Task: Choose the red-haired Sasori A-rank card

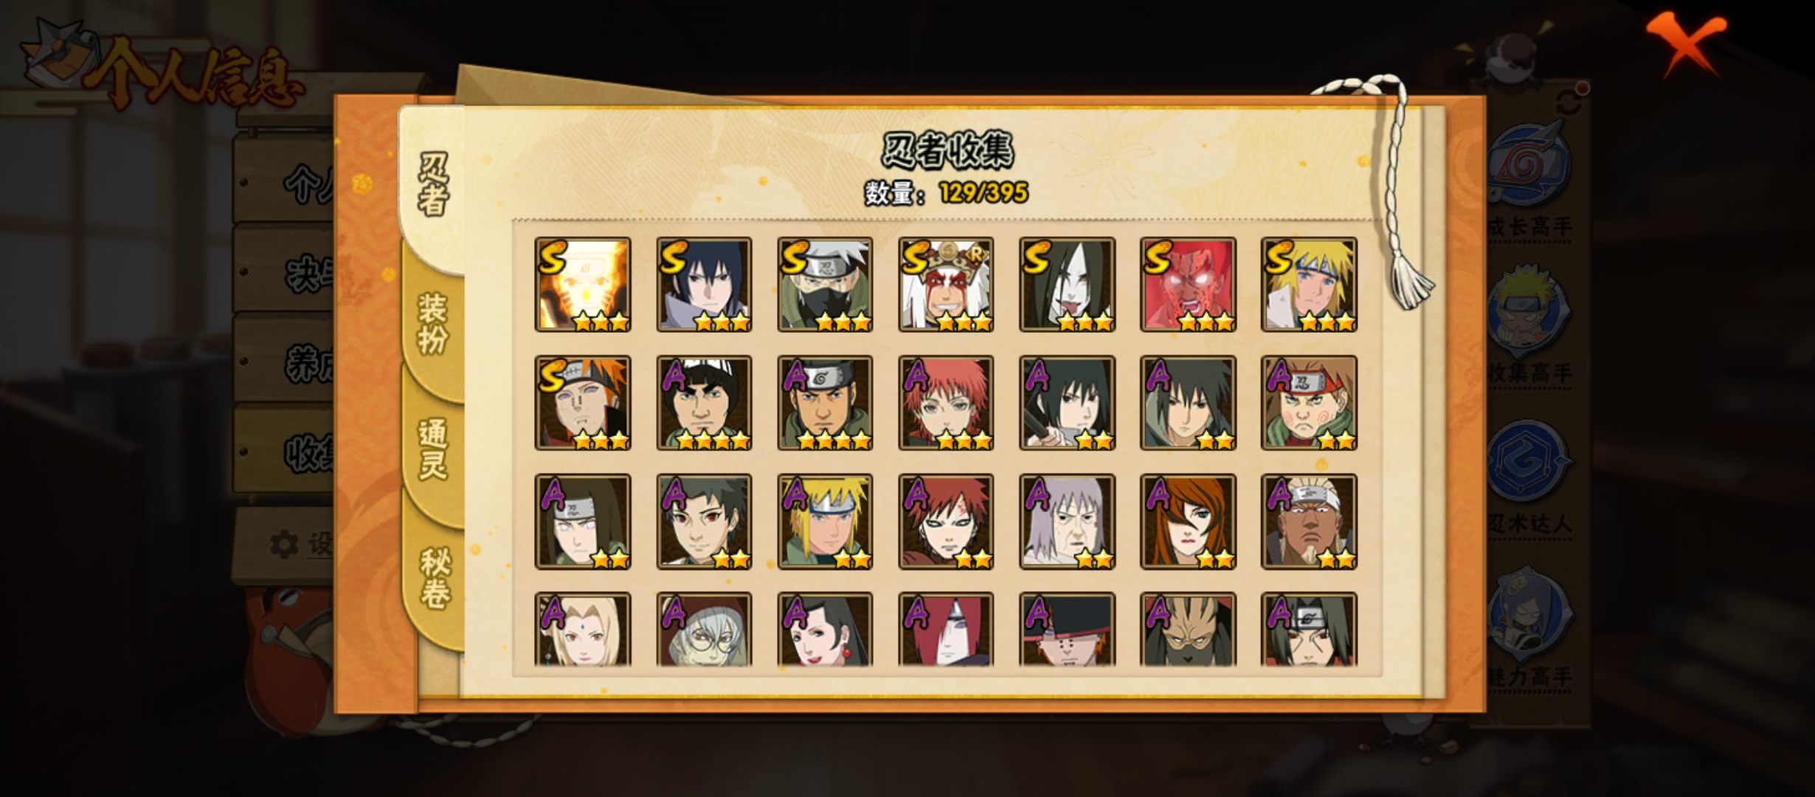Action: [945, 403]
